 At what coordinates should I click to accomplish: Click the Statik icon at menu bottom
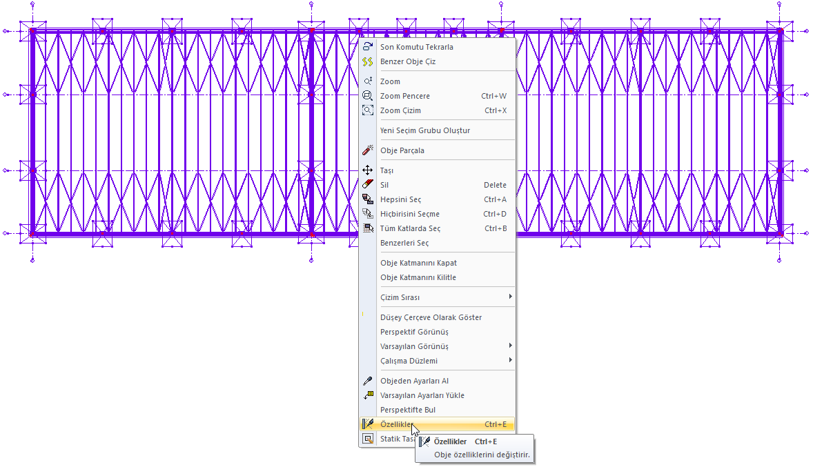[368, 439]
